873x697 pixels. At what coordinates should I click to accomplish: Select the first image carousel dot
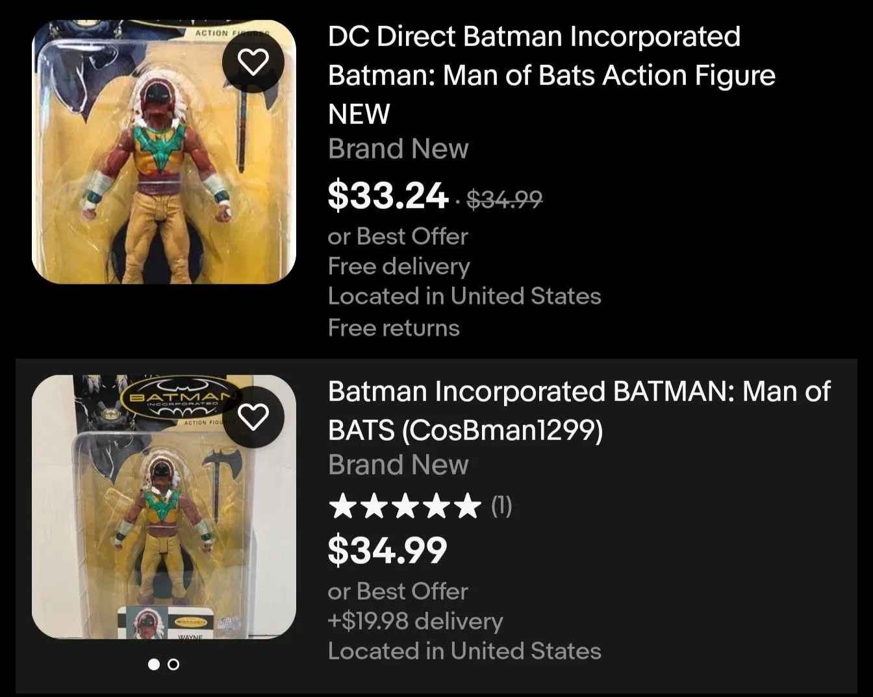154,664
